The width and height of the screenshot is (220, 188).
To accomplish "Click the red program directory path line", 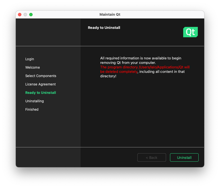I will click(145, 67).
